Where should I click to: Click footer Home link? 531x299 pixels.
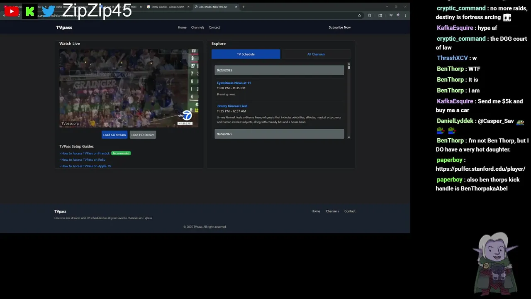(x=316, y=211)
